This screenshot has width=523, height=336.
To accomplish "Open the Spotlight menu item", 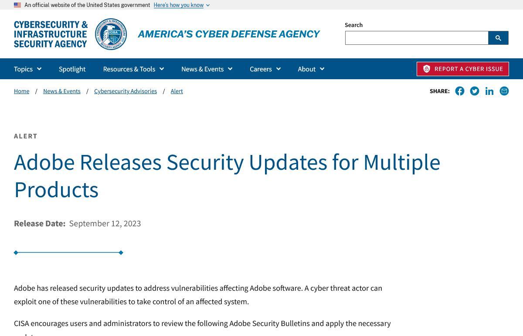I will pyautogui.click(x=72, y=69).
